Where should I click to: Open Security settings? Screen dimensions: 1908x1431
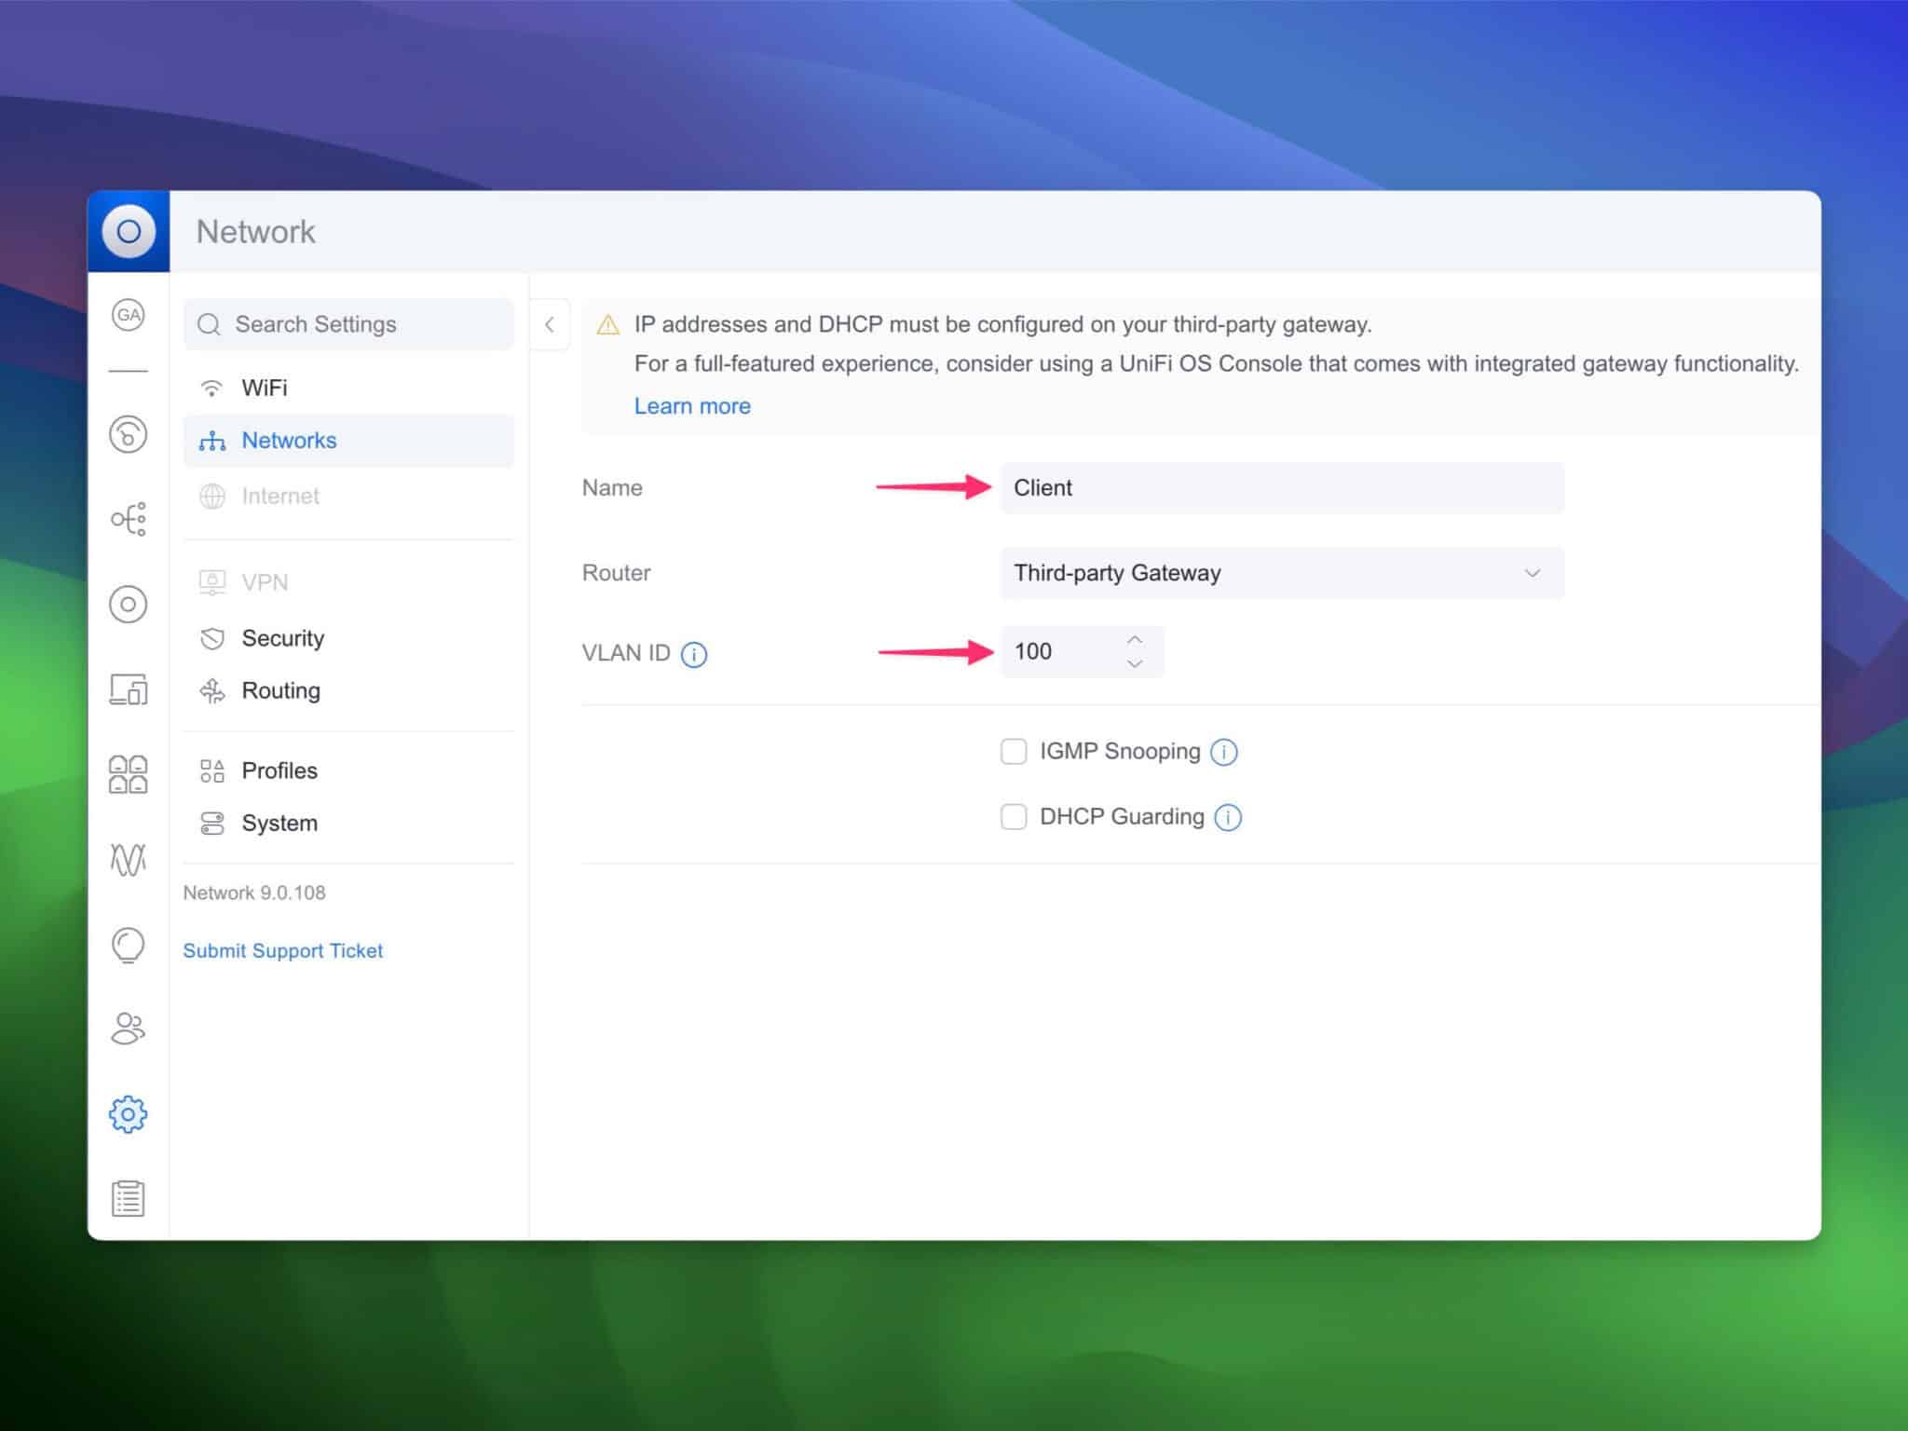[282, 638]
